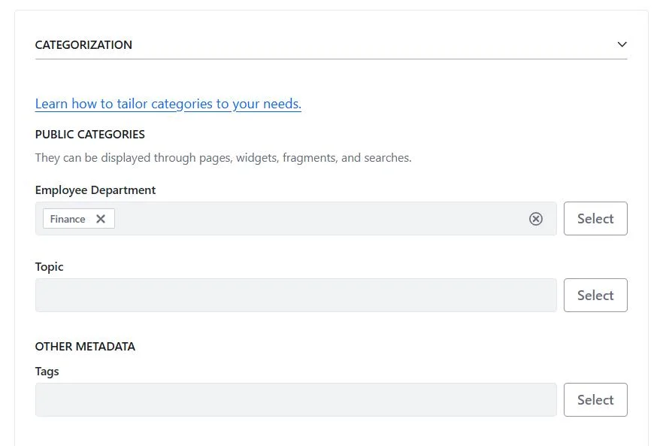This screenshot has width=663, height=446.
Task: Click the PUBLIC CATEGORIES heading
Action: pos(89,134)
